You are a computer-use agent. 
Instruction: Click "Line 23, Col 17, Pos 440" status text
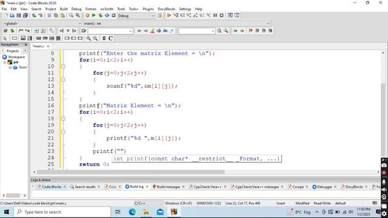click(x=242, y=203)
